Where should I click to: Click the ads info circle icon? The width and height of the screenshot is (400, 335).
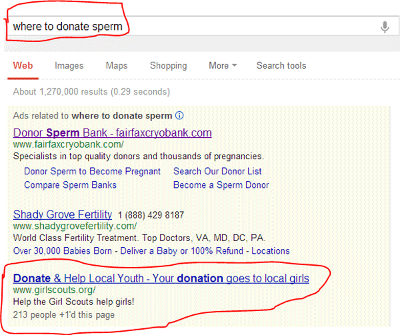point(179,116)
